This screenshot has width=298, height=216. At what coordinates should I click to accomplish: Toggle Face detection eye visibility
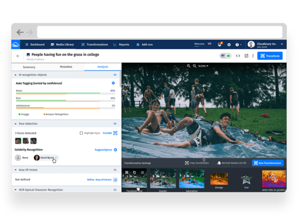(x=115, y=123)
